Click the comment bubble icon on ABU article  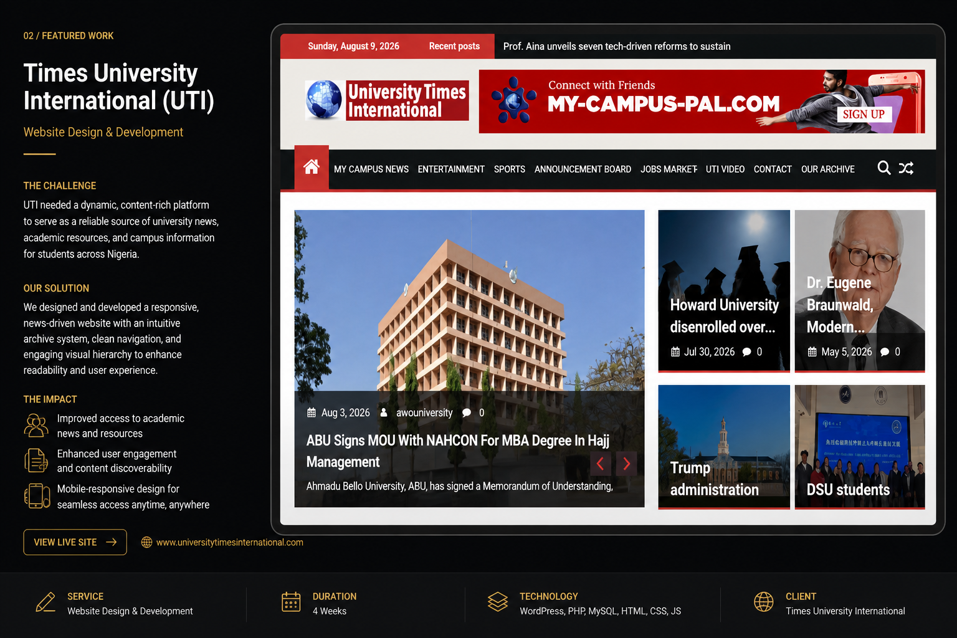[467, 413]
